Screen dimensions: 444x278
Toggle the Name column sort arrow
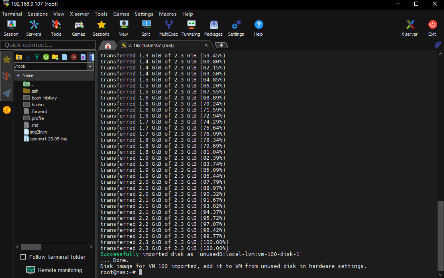coord(18,75)
